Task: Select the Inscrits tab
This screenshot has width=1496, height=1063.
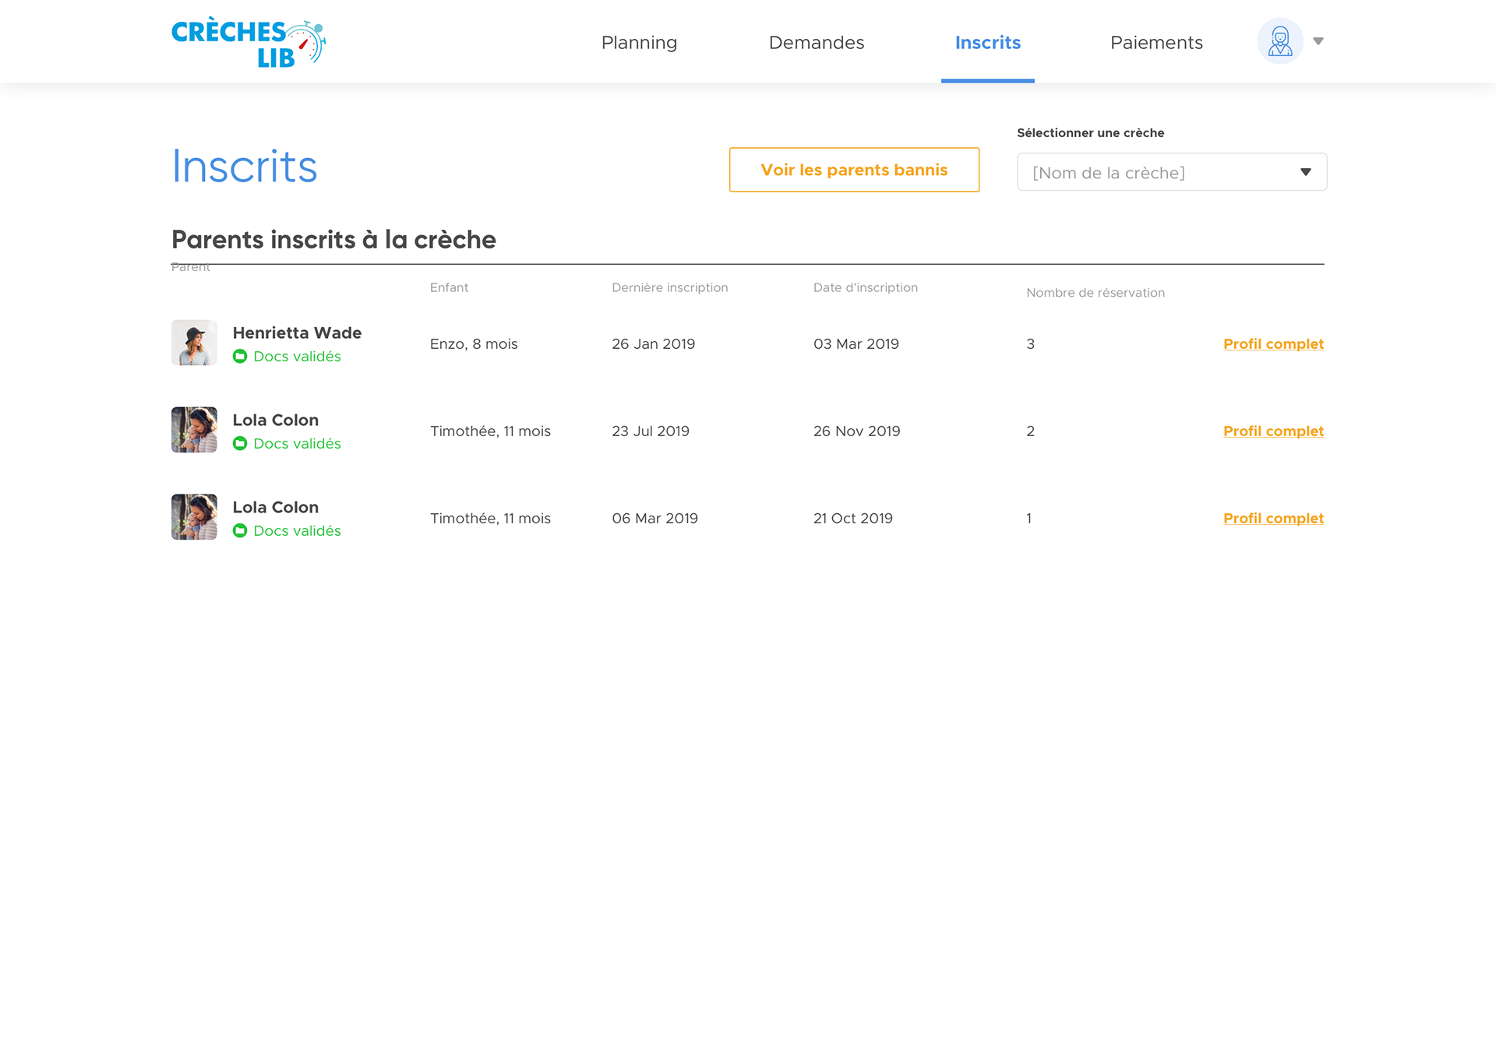Action: (988, 42)
